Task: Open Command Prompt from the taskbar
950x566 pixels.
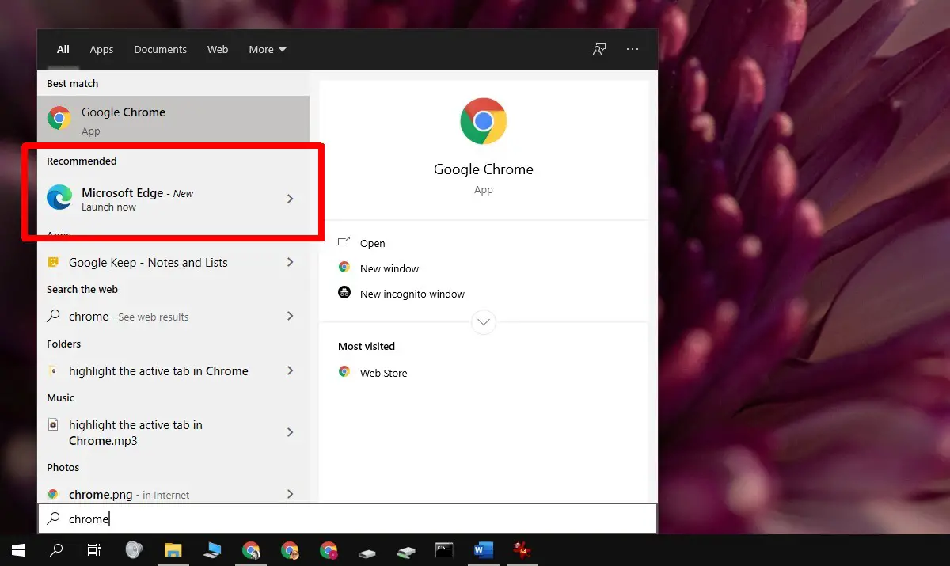Action: point(444,550)
